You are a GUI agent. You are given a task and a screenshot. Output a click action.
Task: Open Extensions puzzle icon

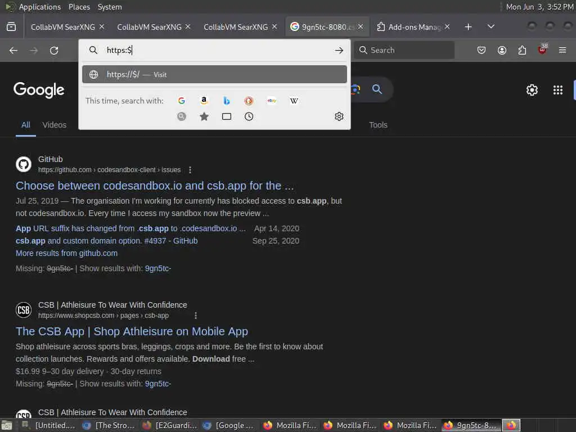[x=522, y=50]
